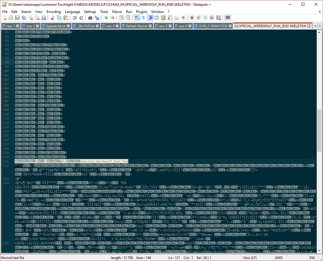Screen dimensions: 323x261
Task: Open the Macro menu
Action: click(117, 12)
